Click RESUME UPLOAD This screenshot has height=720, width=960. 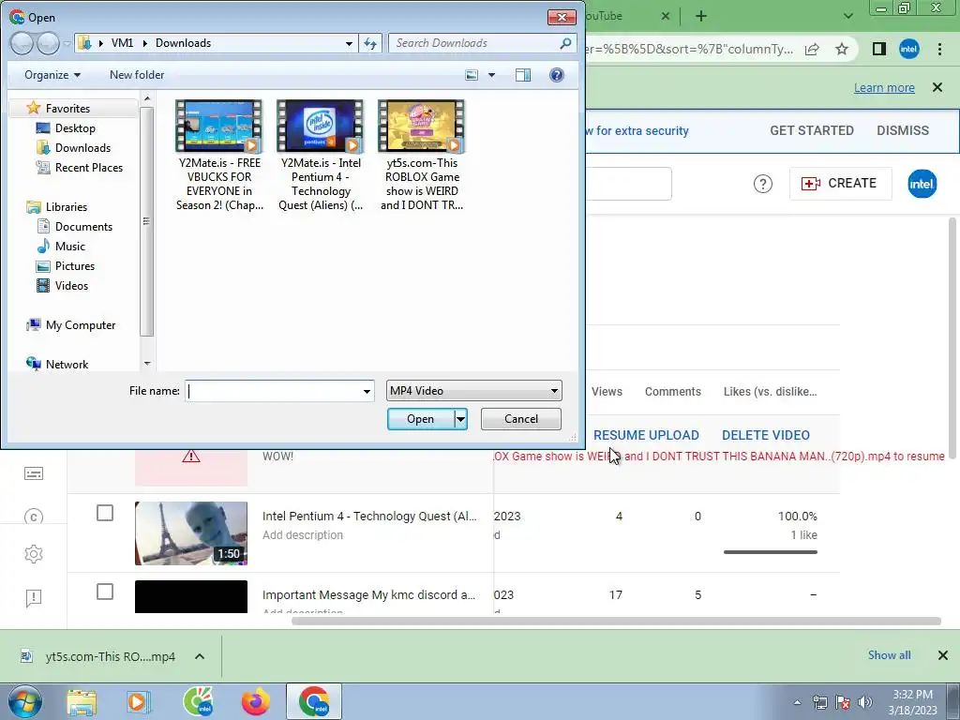[646, 435]
